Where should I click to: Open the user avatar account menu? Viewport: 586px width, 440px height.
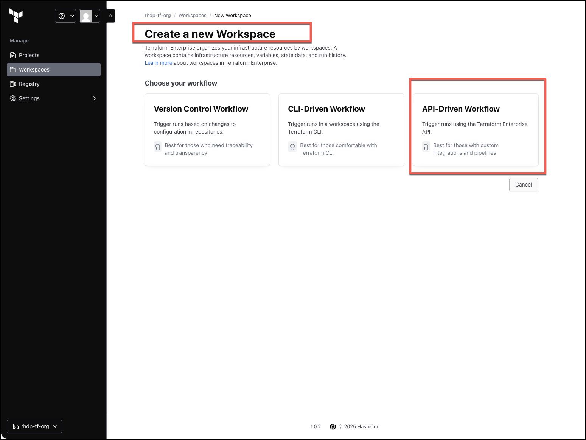point(90,16)
